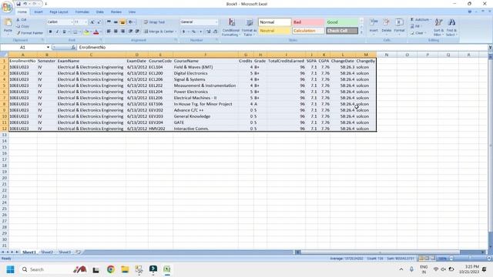Activate Format Painter
The image size is (493, 277).
29,32
